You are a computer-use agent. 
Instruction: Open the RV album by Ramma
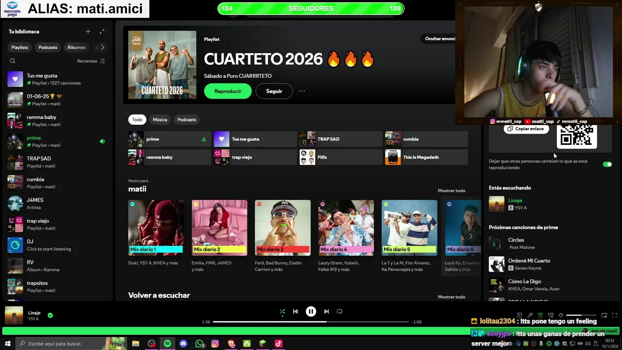(56, 265)
